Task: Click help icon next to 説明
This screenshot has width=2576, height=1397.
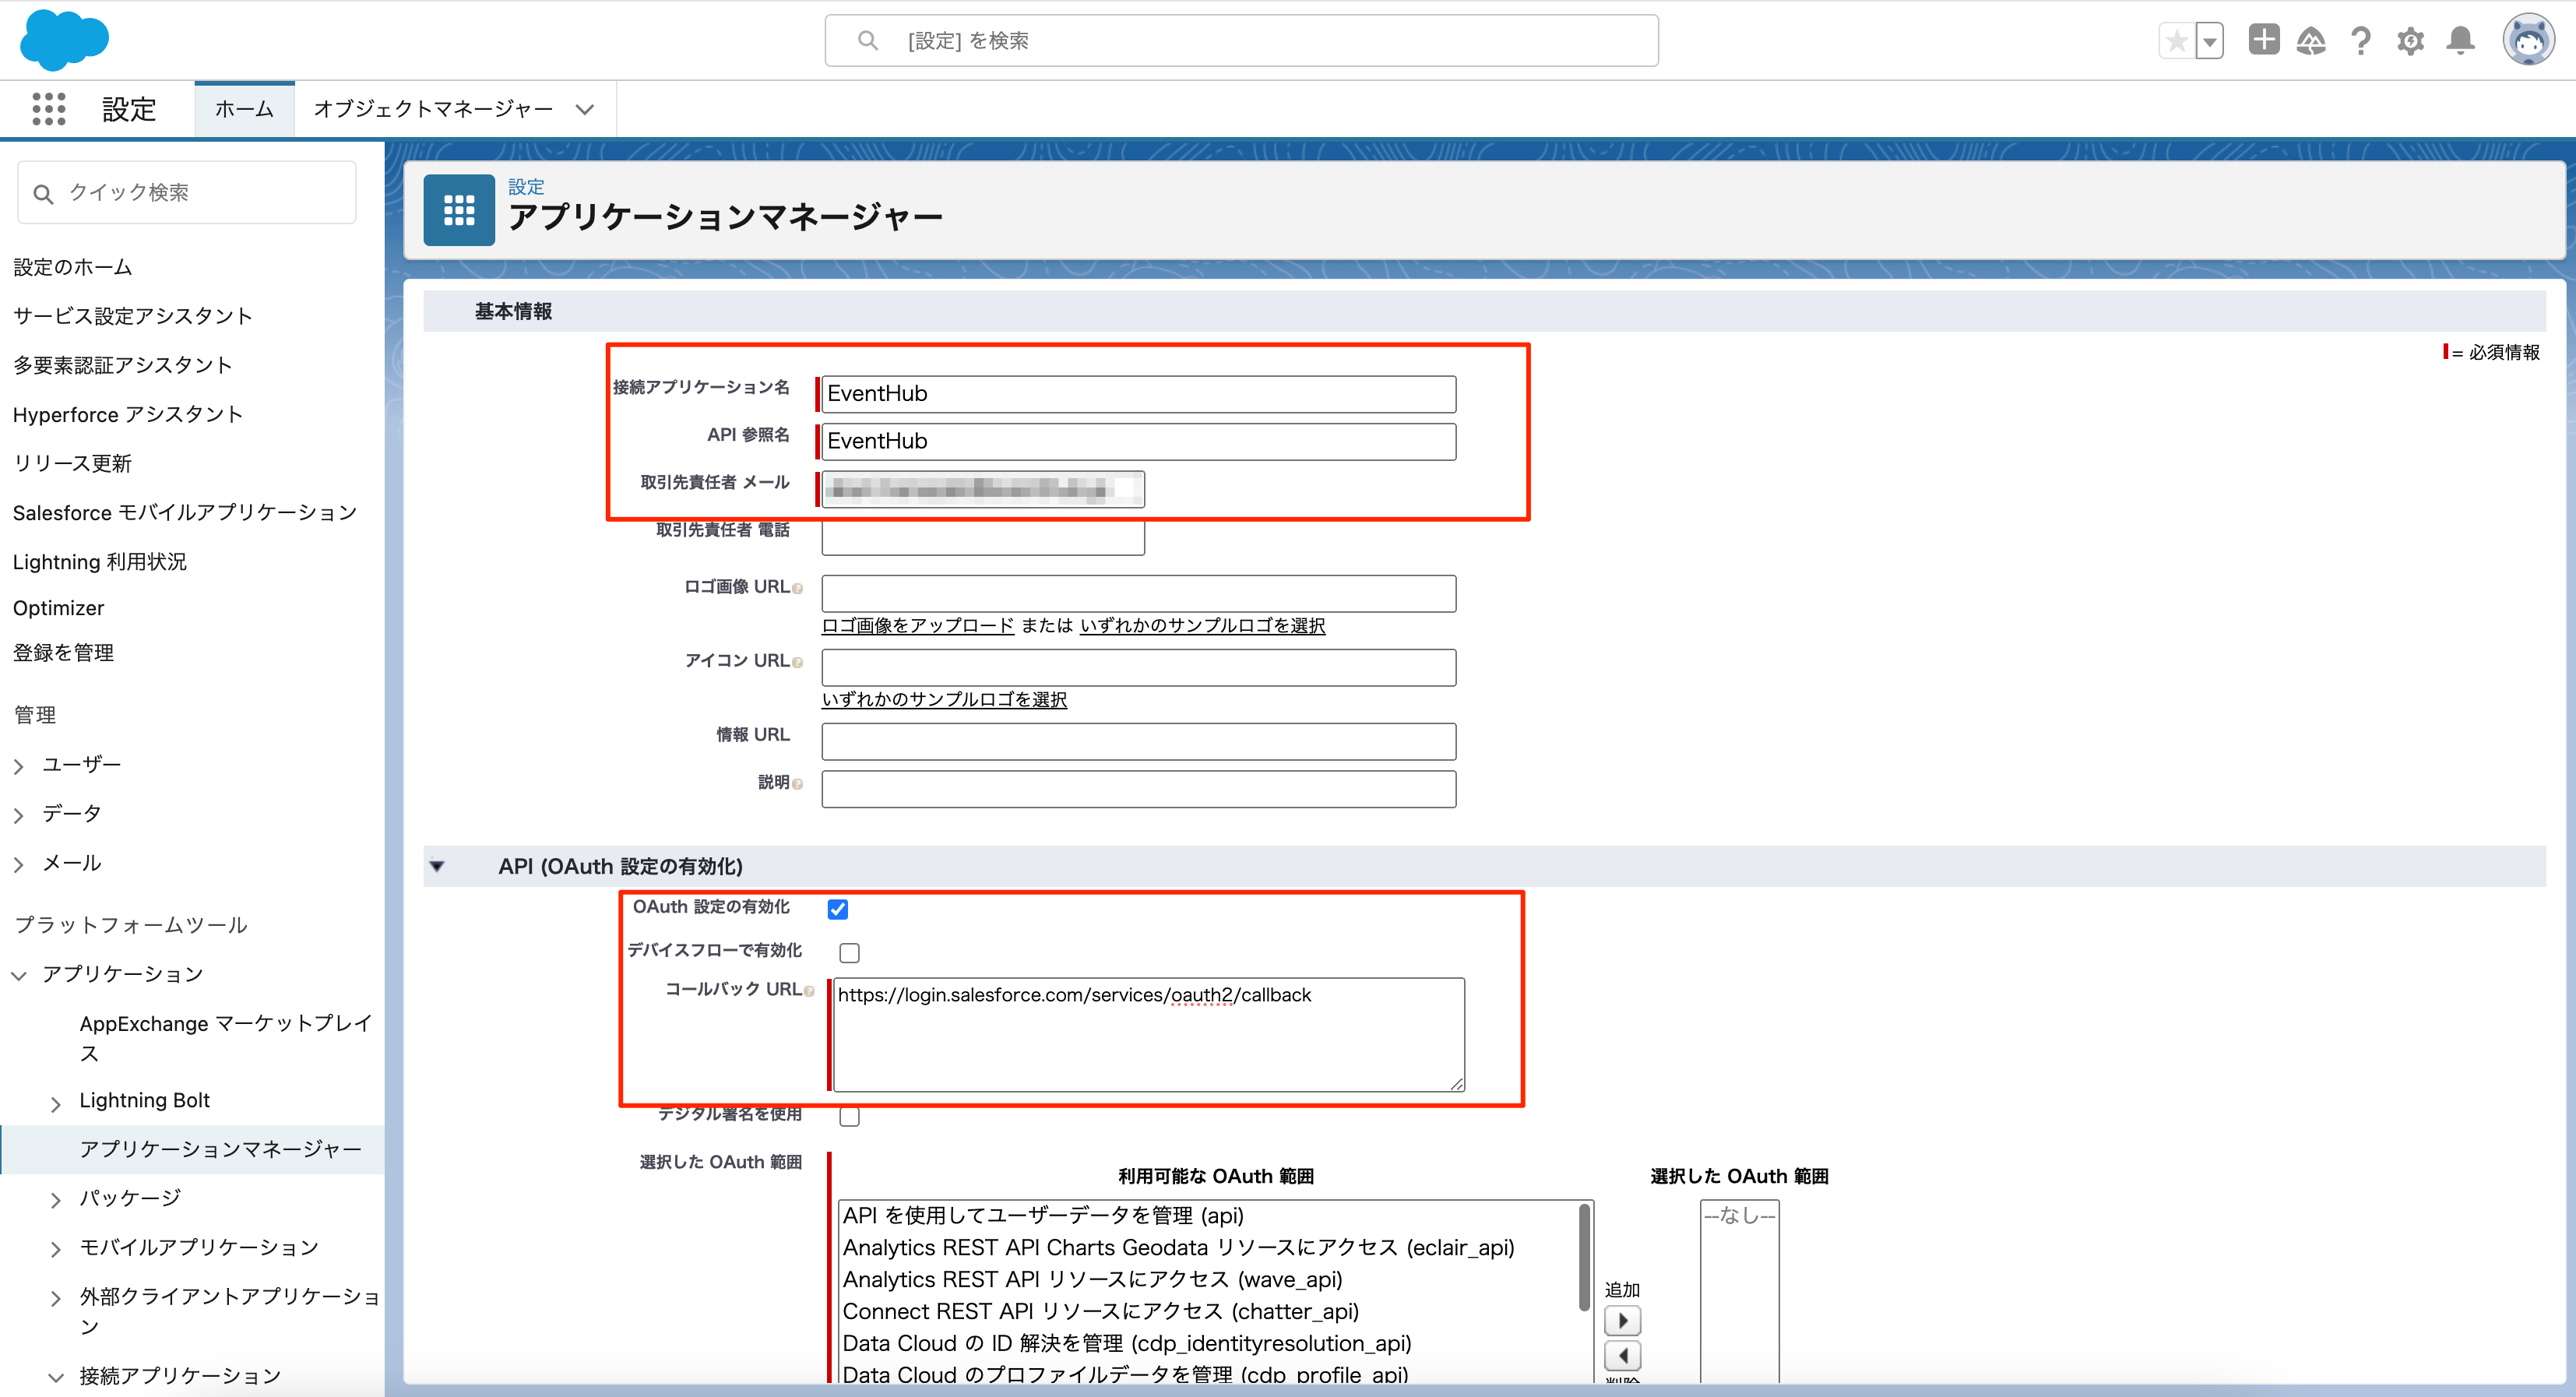Action: pos(797,784)
